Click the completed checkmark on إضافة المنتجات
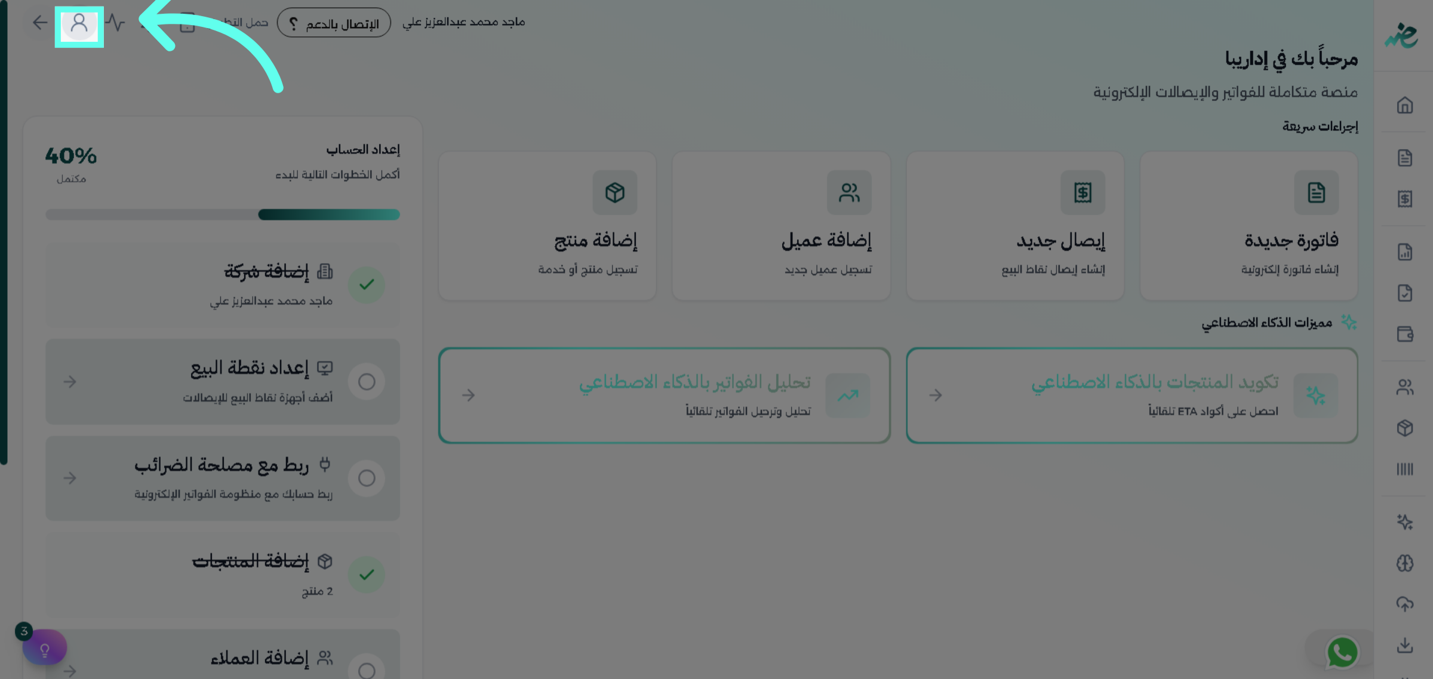Image resolution: width=1433 pixels, height=679 pixels. [x=367, y=574]
